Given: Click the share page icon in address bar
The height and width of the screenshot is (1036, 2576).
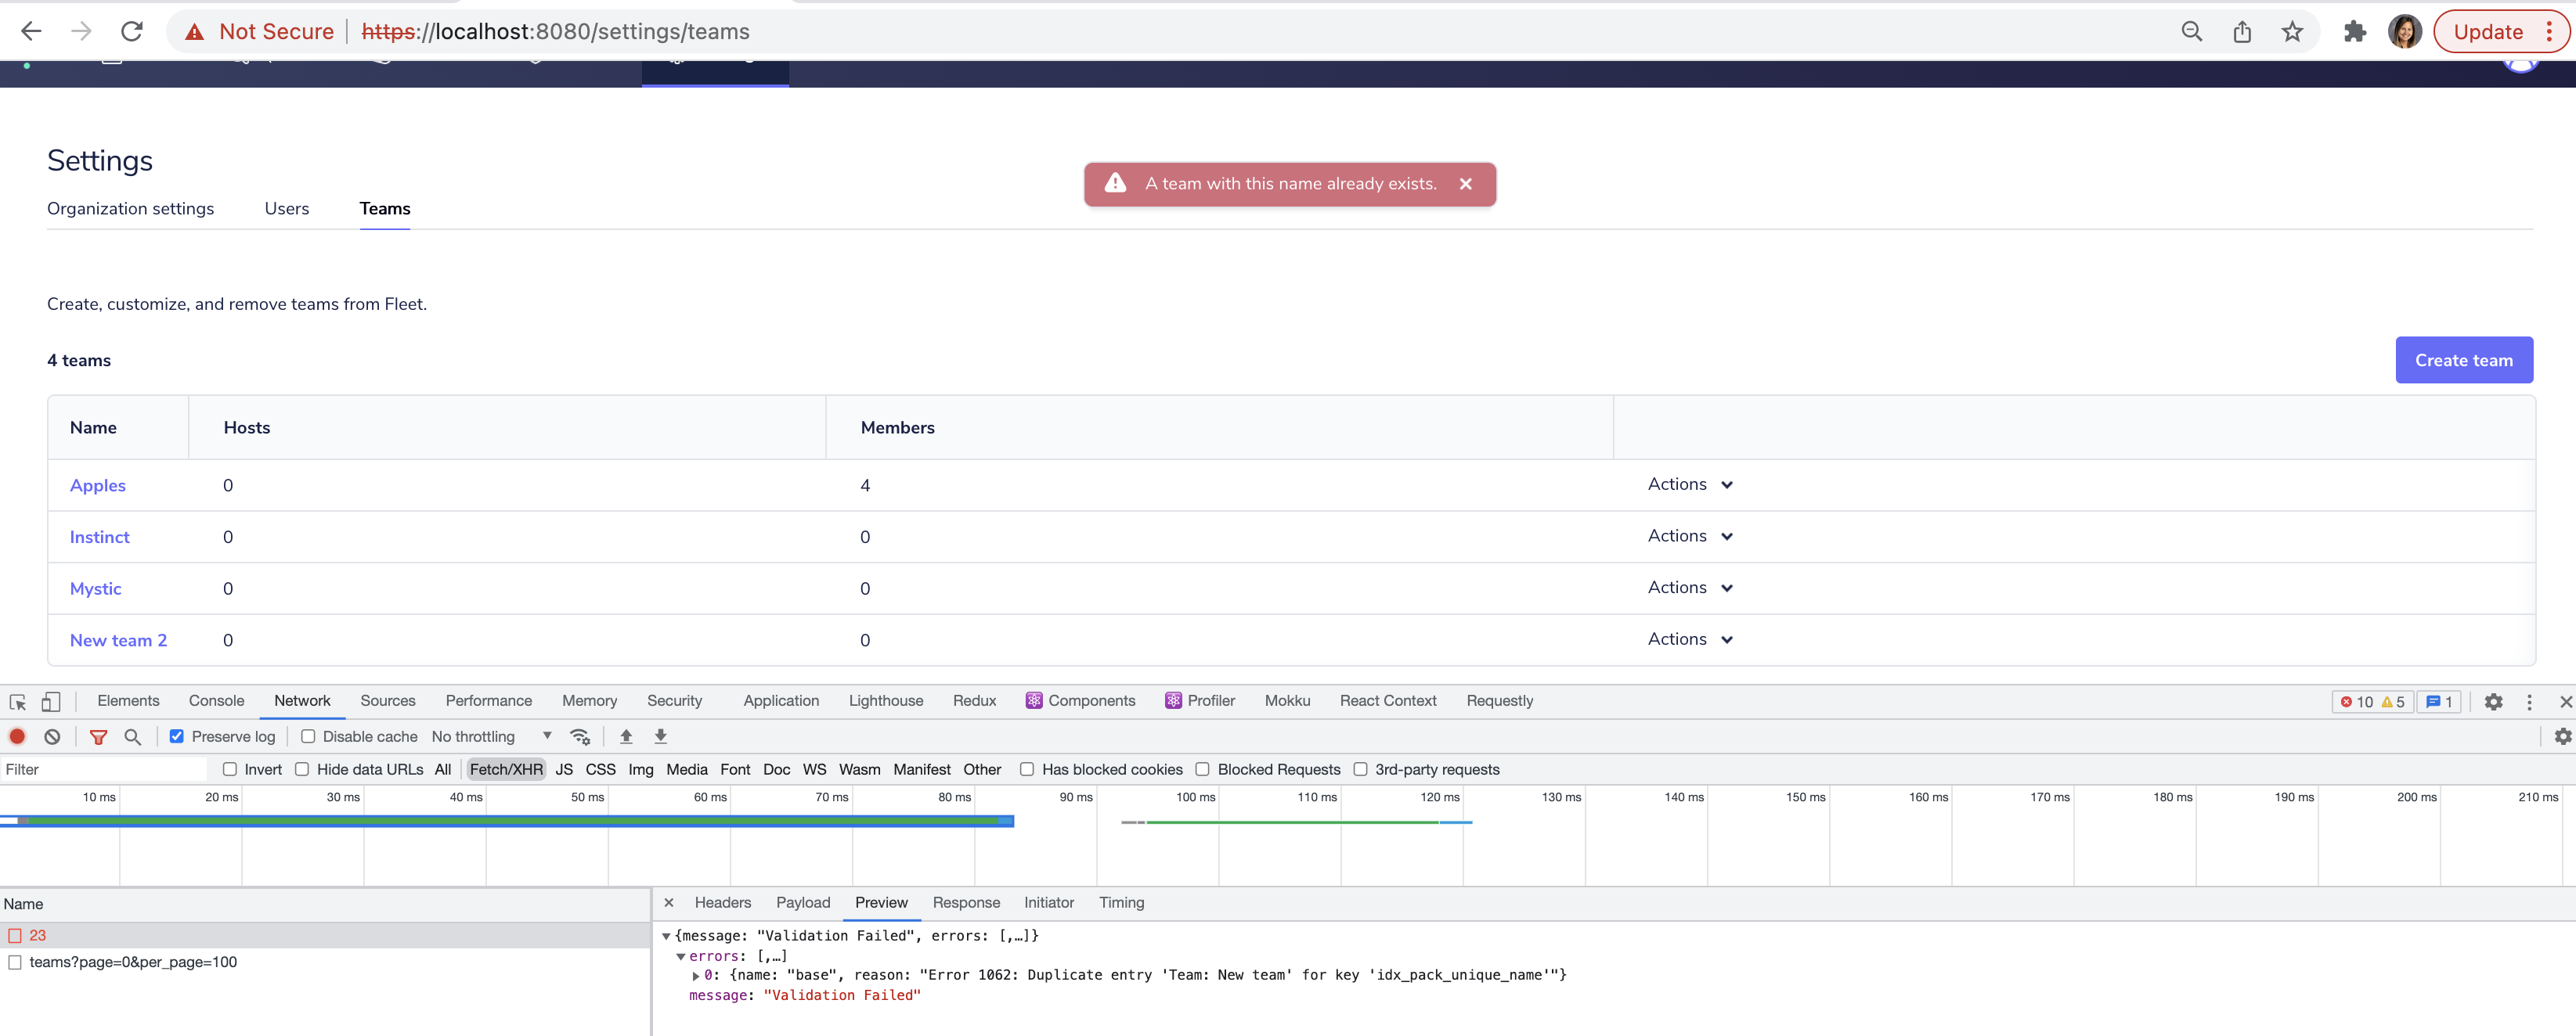Looking at the screenshot, I should [2242, 32].
